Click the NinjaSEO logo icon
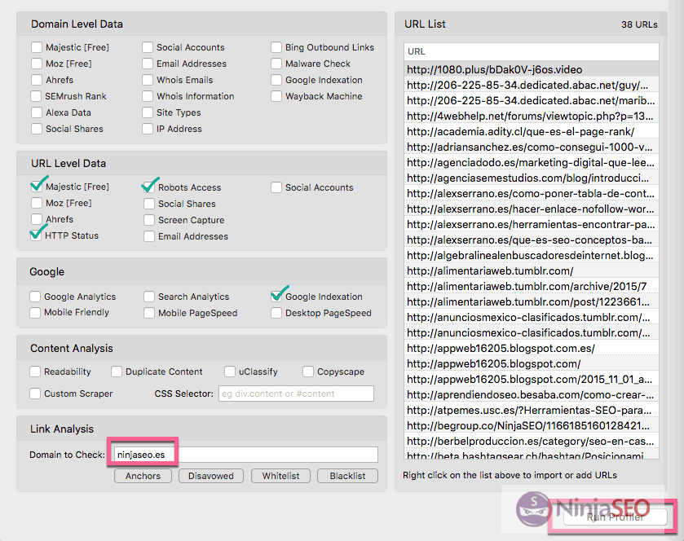Viewport: 684px width, 541px height. pos(530,509)
